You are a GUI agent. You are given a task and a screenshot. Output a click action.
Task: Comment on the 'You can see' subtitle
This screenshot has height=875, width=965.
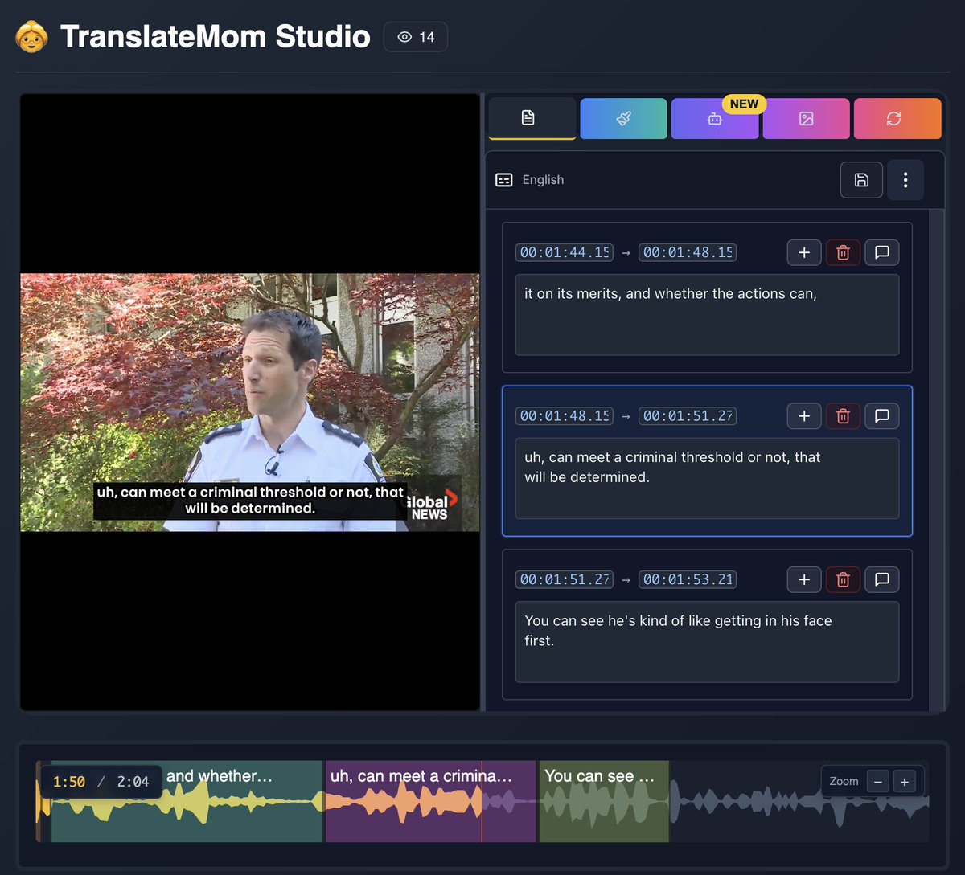pos(882,579)
